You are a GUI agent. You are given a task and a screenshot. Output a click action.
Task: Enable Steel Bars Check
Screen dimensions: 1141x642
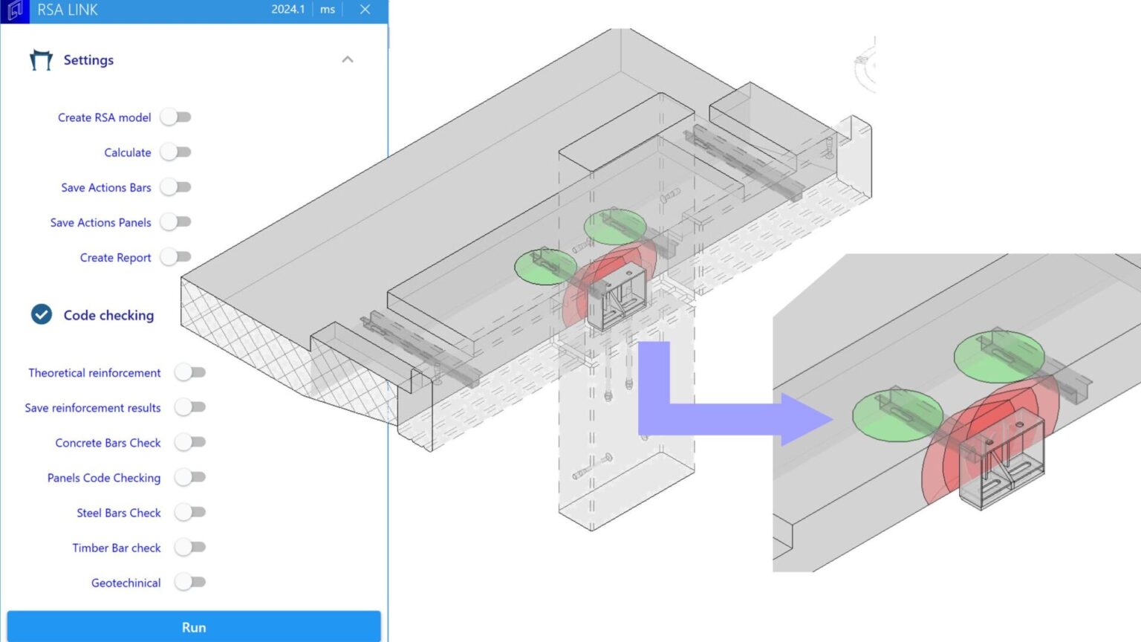190,513
